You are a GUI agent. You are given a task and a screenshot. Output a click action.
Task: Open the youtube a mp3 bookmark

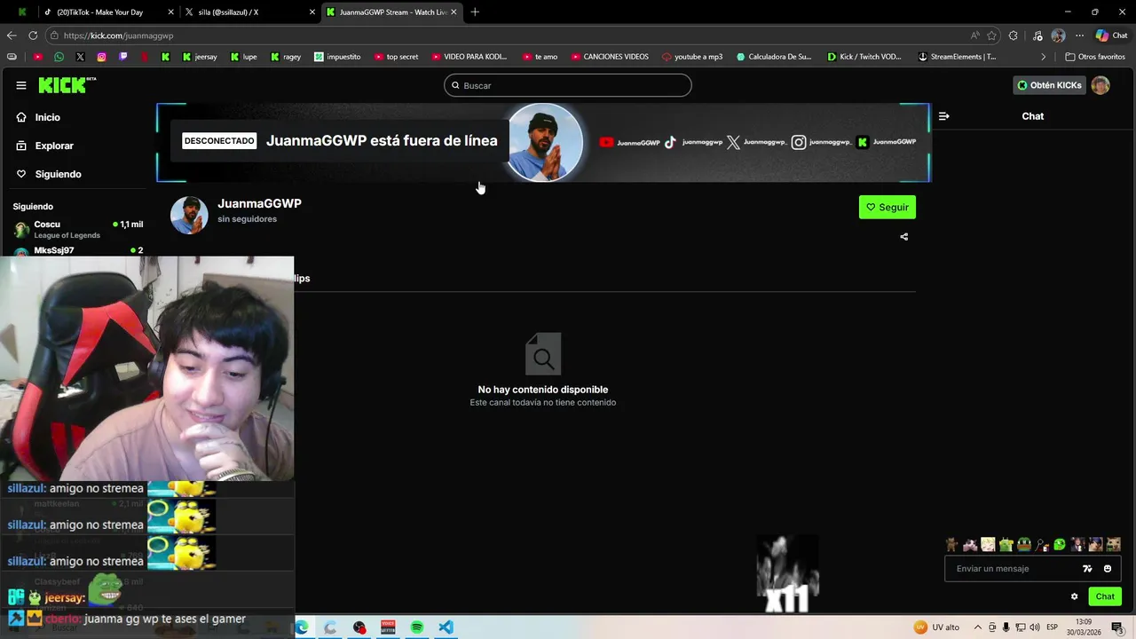click(692, 57)
